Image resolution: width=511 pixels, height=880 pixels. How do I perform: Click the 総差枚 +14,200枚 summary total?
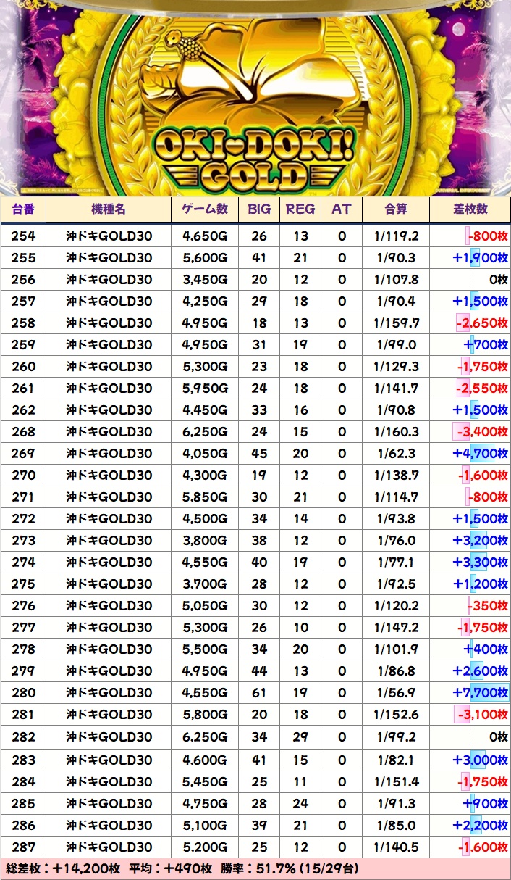[62, 868]
